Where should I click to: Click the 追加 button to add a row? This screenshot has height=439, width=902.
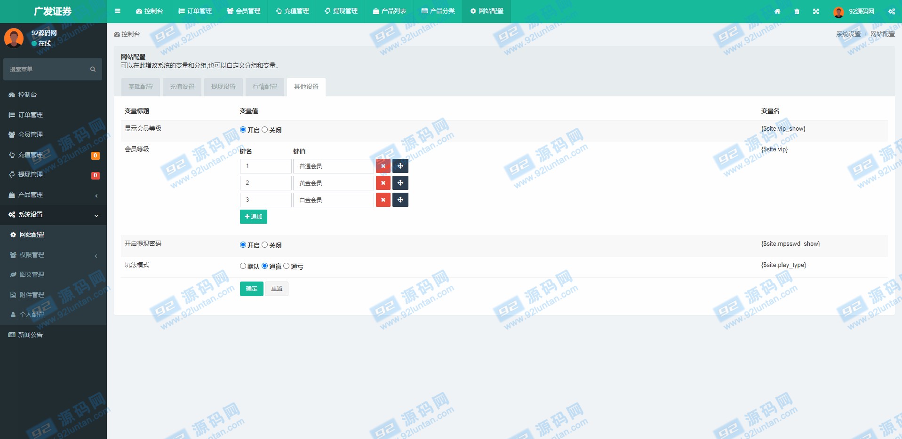tap(254, 217)
